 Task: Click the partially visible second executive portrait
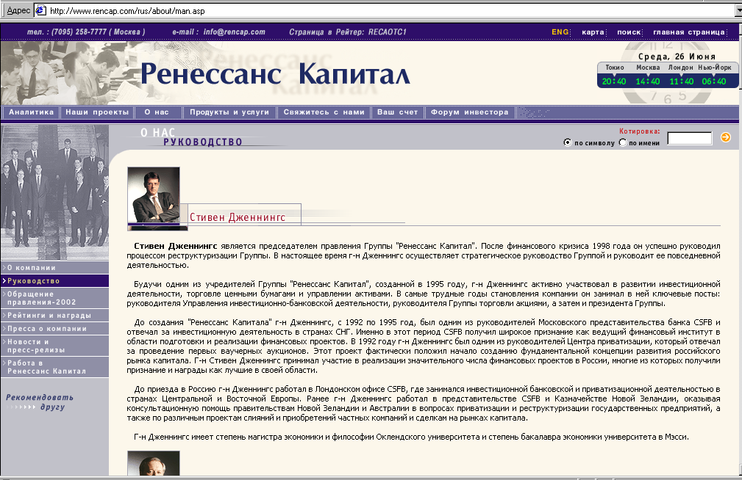[x=154, y=463]
